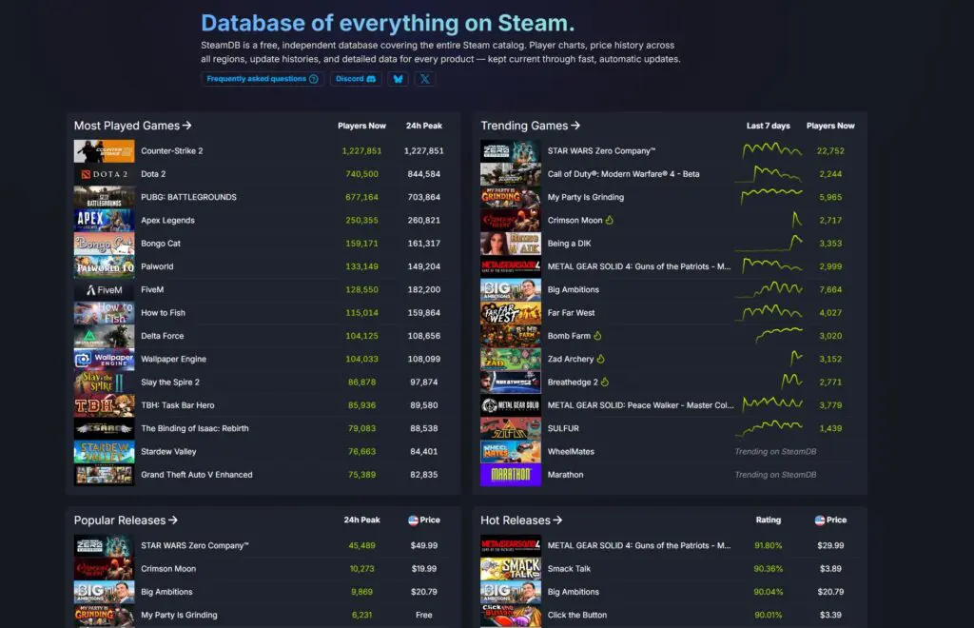This screenshot has height=628, width=974.
Task: Click the $49.99 price for STAR WARS Zero Company
Action: point(423,545)
